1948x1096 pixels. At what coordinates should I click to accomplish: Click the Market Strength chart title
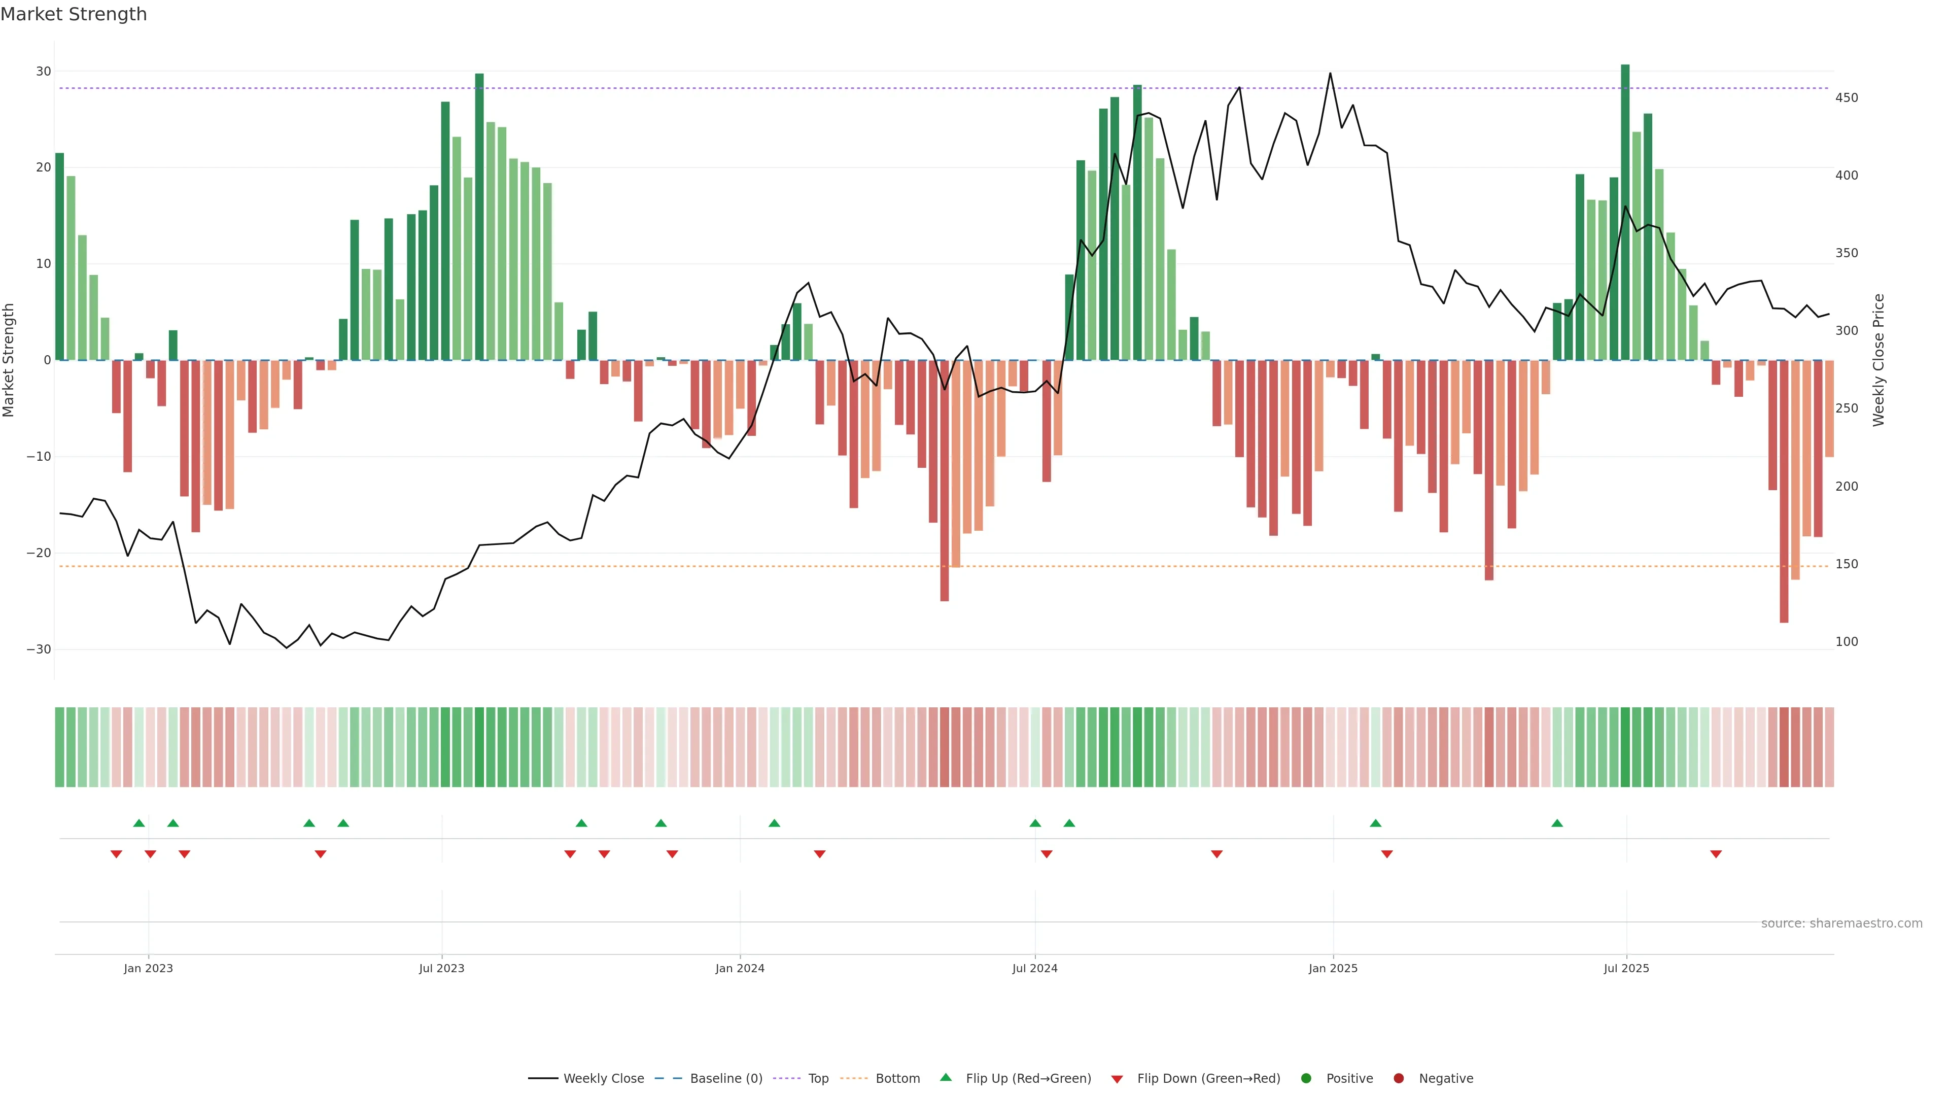(x=74, y=14)
